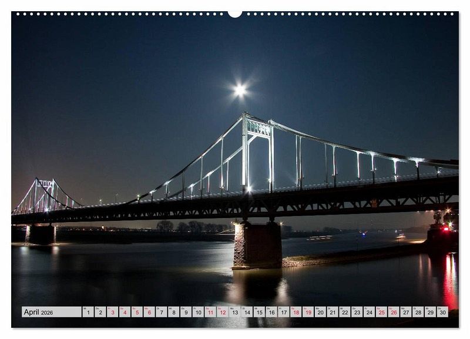Select day 17 in the calendar strip
Viewport: 470px width, 339px height.
point(283,312)
